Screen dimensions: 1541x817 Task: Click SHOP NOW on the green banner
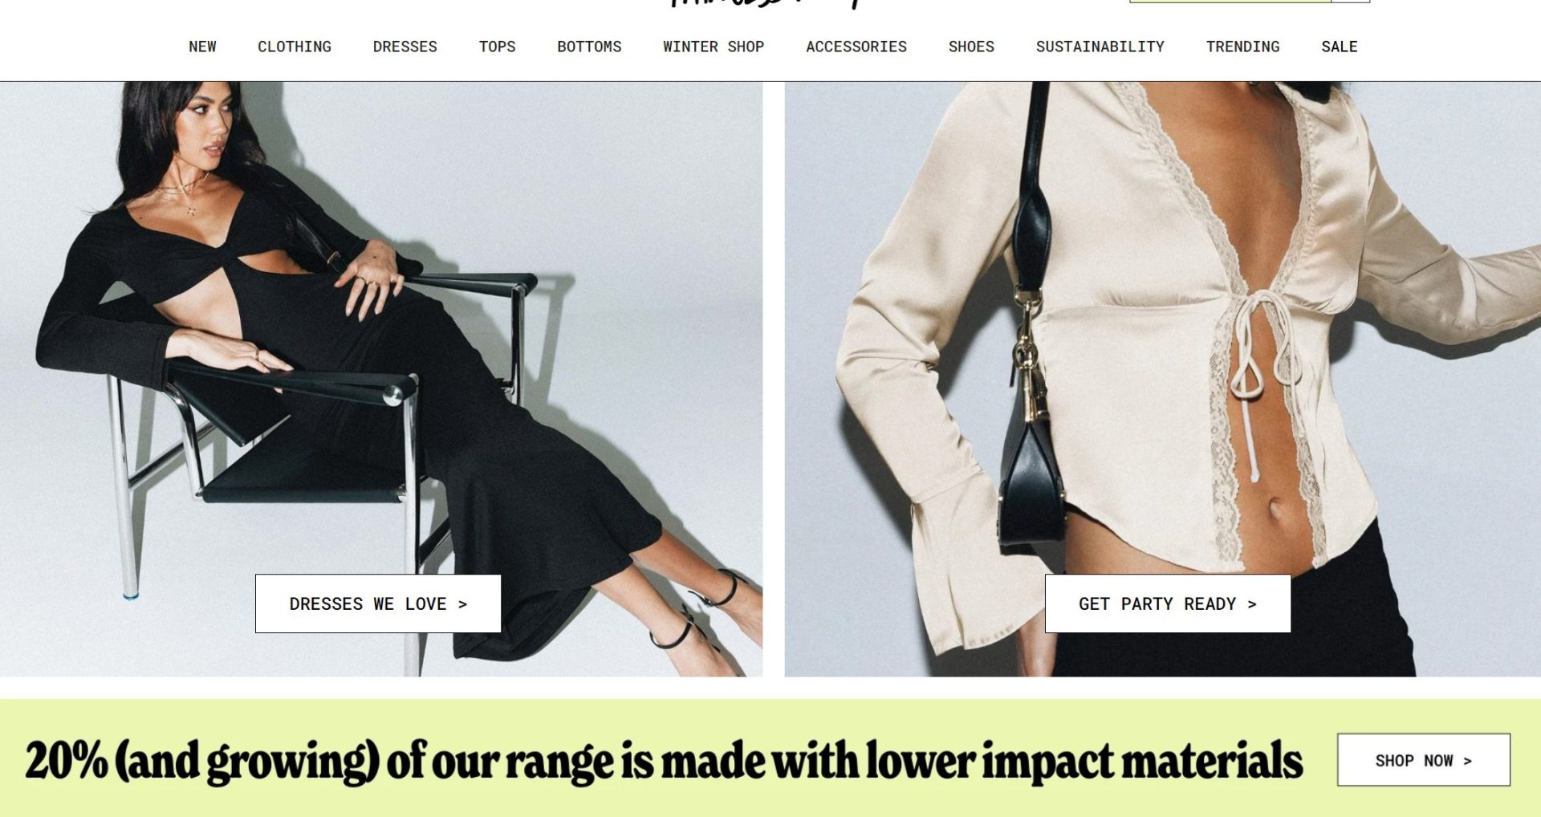click(x=1424, y=760)
